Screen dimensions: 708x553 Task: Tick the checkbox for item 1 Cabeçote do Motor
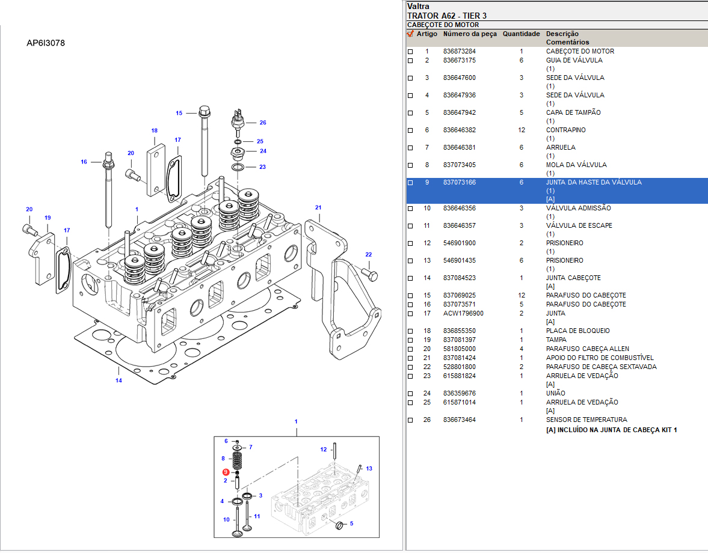coord(410,52)
